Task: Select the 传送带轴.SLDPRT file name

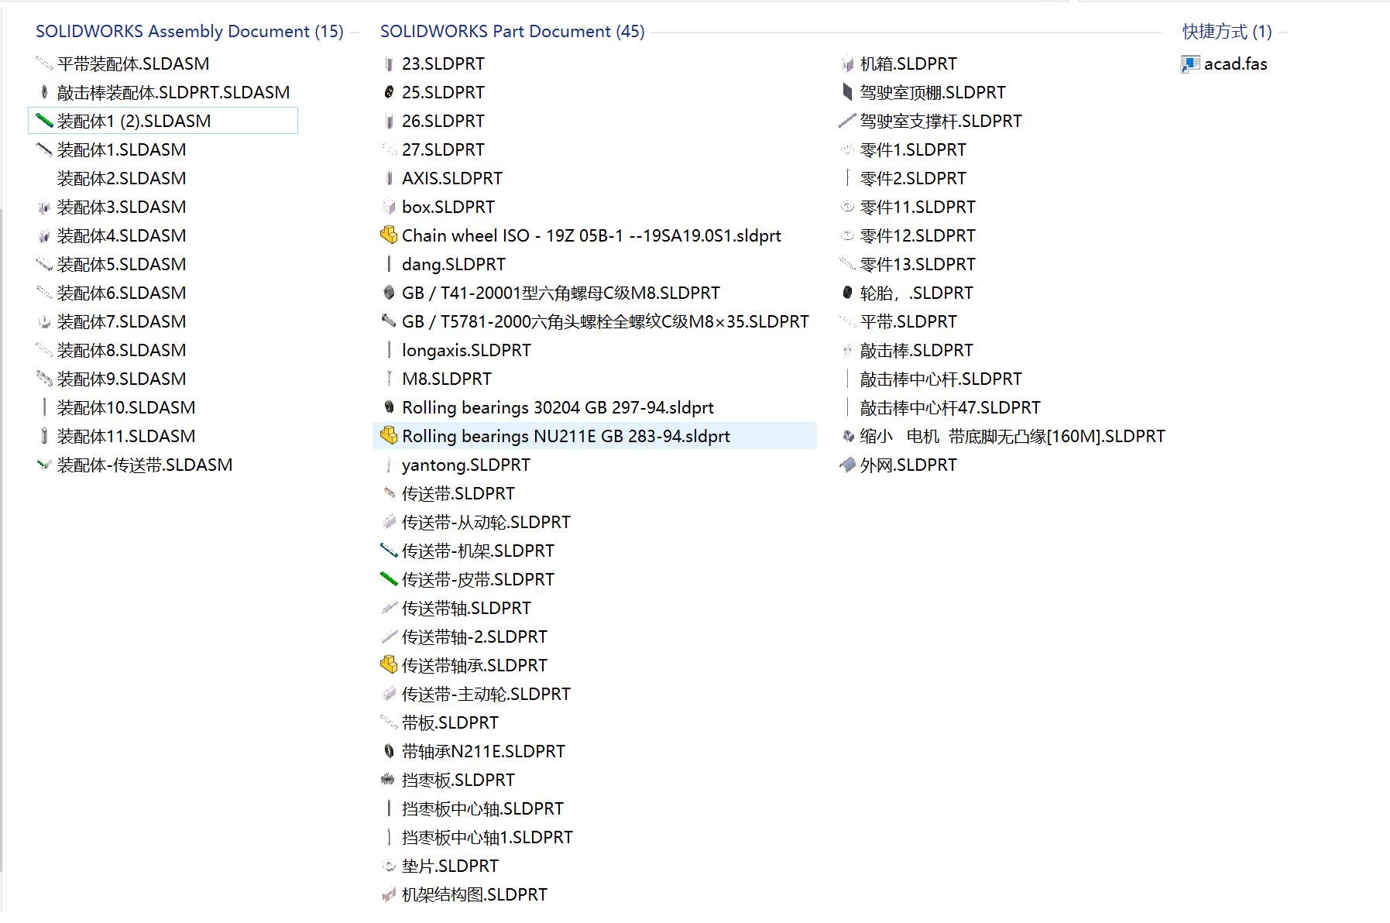Action: tap(467, 608)
